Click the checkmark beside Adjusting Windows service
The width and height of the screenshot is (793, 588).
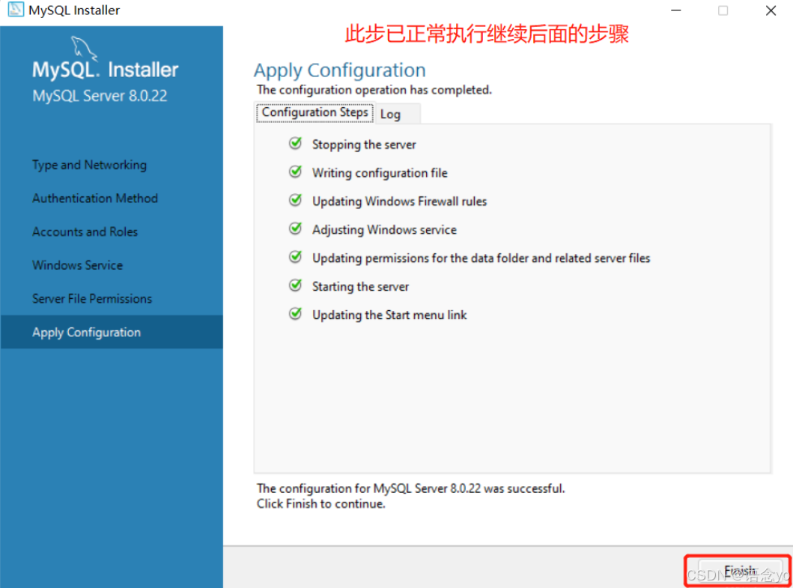click(295, 228)
